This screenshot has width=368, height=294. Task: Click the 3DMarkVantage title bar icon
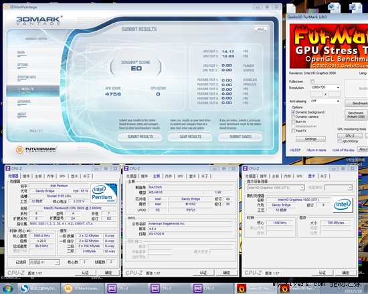click(6, 7)
